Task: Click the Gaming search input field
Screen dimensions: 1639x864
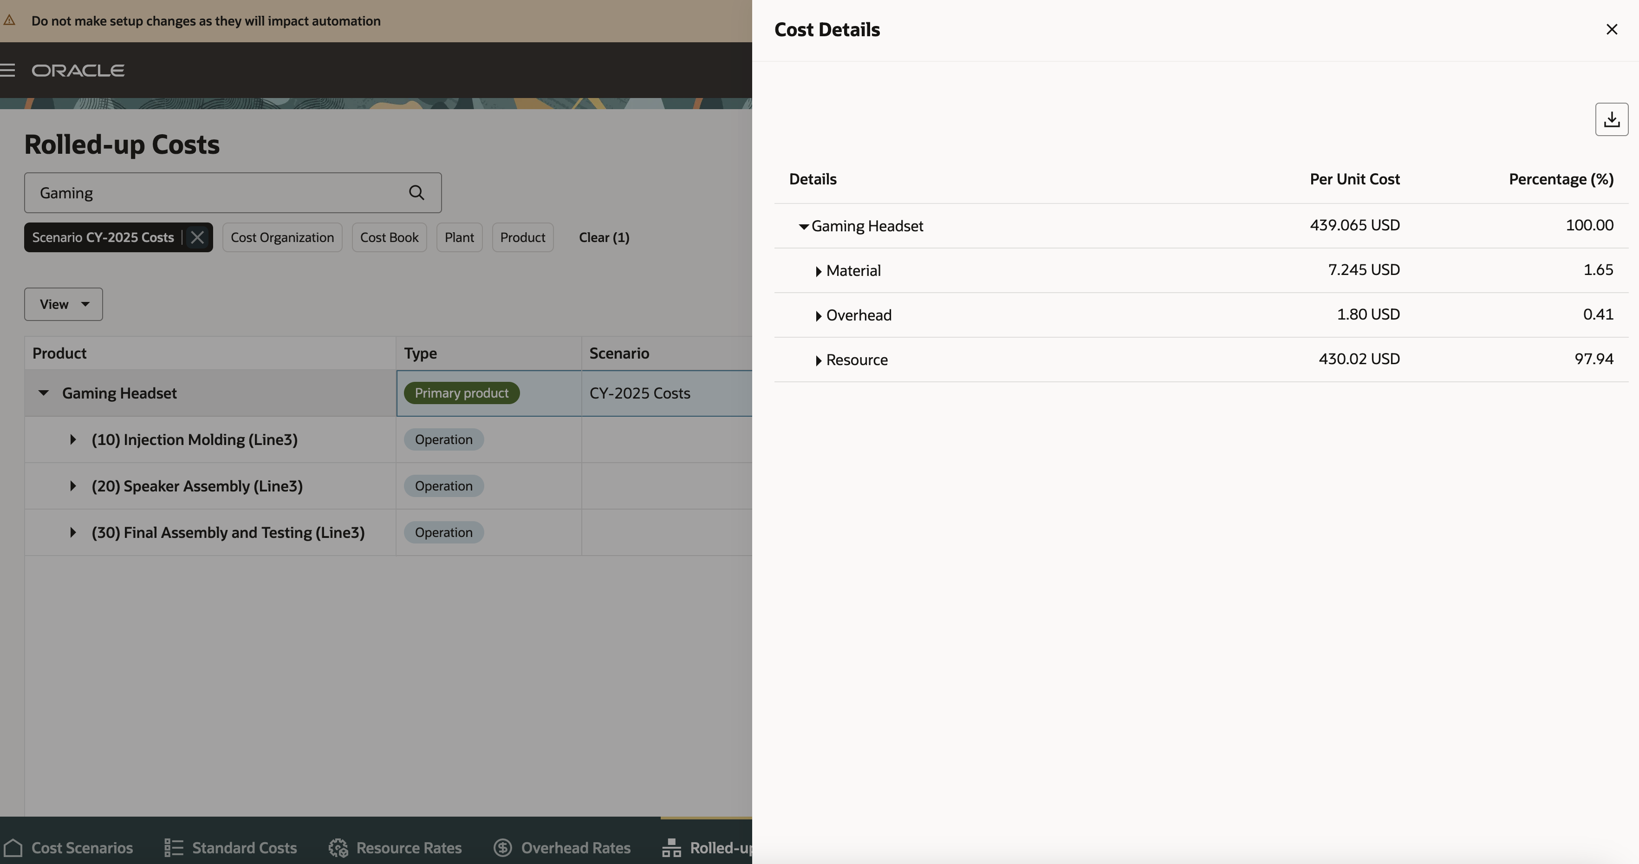Action: [216, 192]
